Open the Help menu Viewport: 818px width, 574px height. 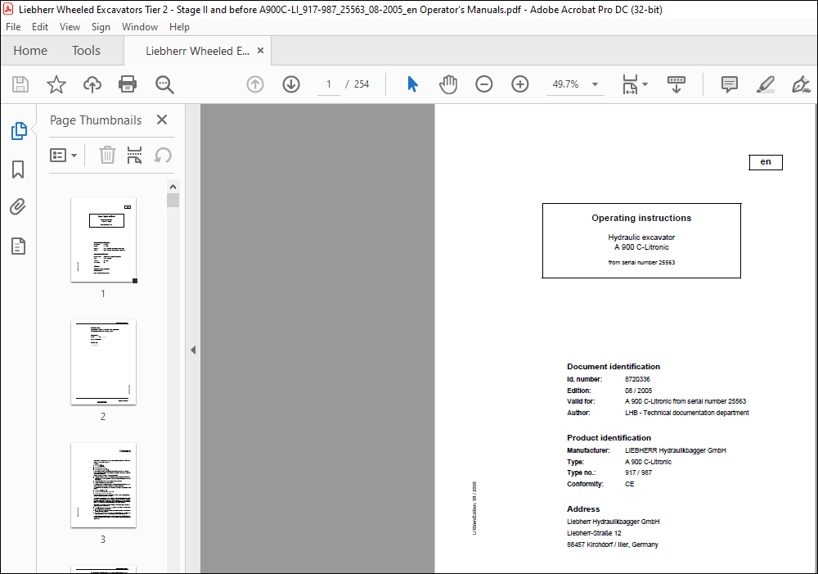(179, 27)
